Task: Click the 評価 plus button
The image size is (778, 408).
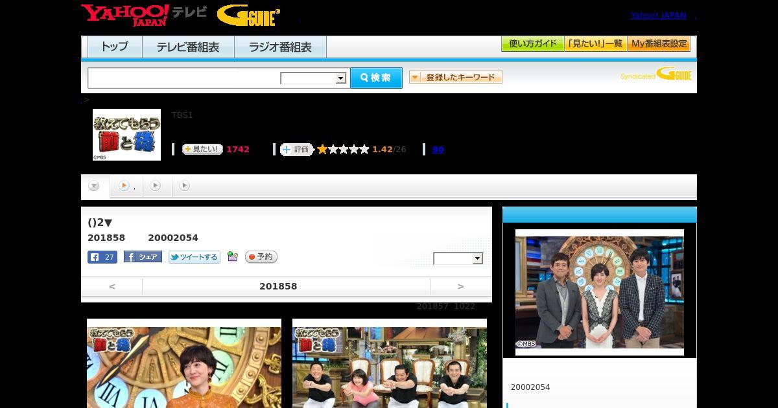Action: pos(296,150)
